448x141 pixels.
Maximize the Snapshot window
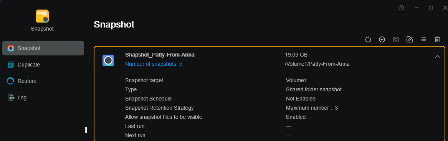pyautogui.click(x=431, y=8)
